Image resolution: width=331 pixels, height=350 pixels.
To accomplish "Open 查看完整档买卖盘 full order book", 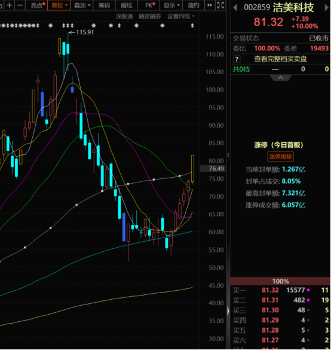I will click(280, 59).
